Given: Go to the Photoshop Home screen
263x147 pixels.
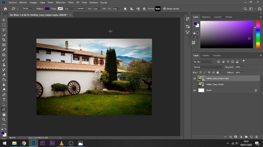Looking at the screenshot, I should tap(5, 9).
